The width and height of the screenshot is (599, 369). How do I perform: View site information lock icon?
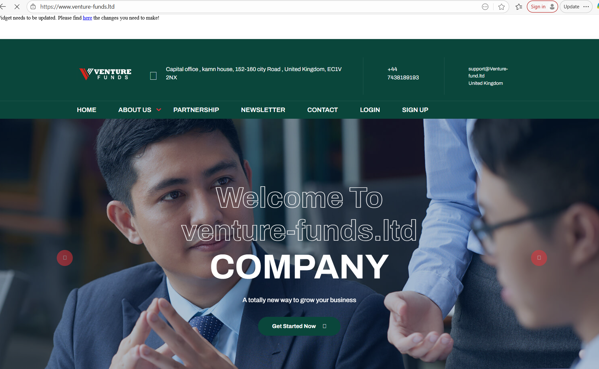pos(33,7)
